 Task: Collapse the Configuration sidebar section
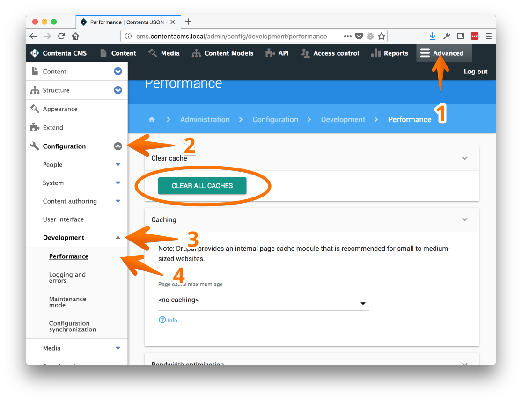[x=118, y=146]
